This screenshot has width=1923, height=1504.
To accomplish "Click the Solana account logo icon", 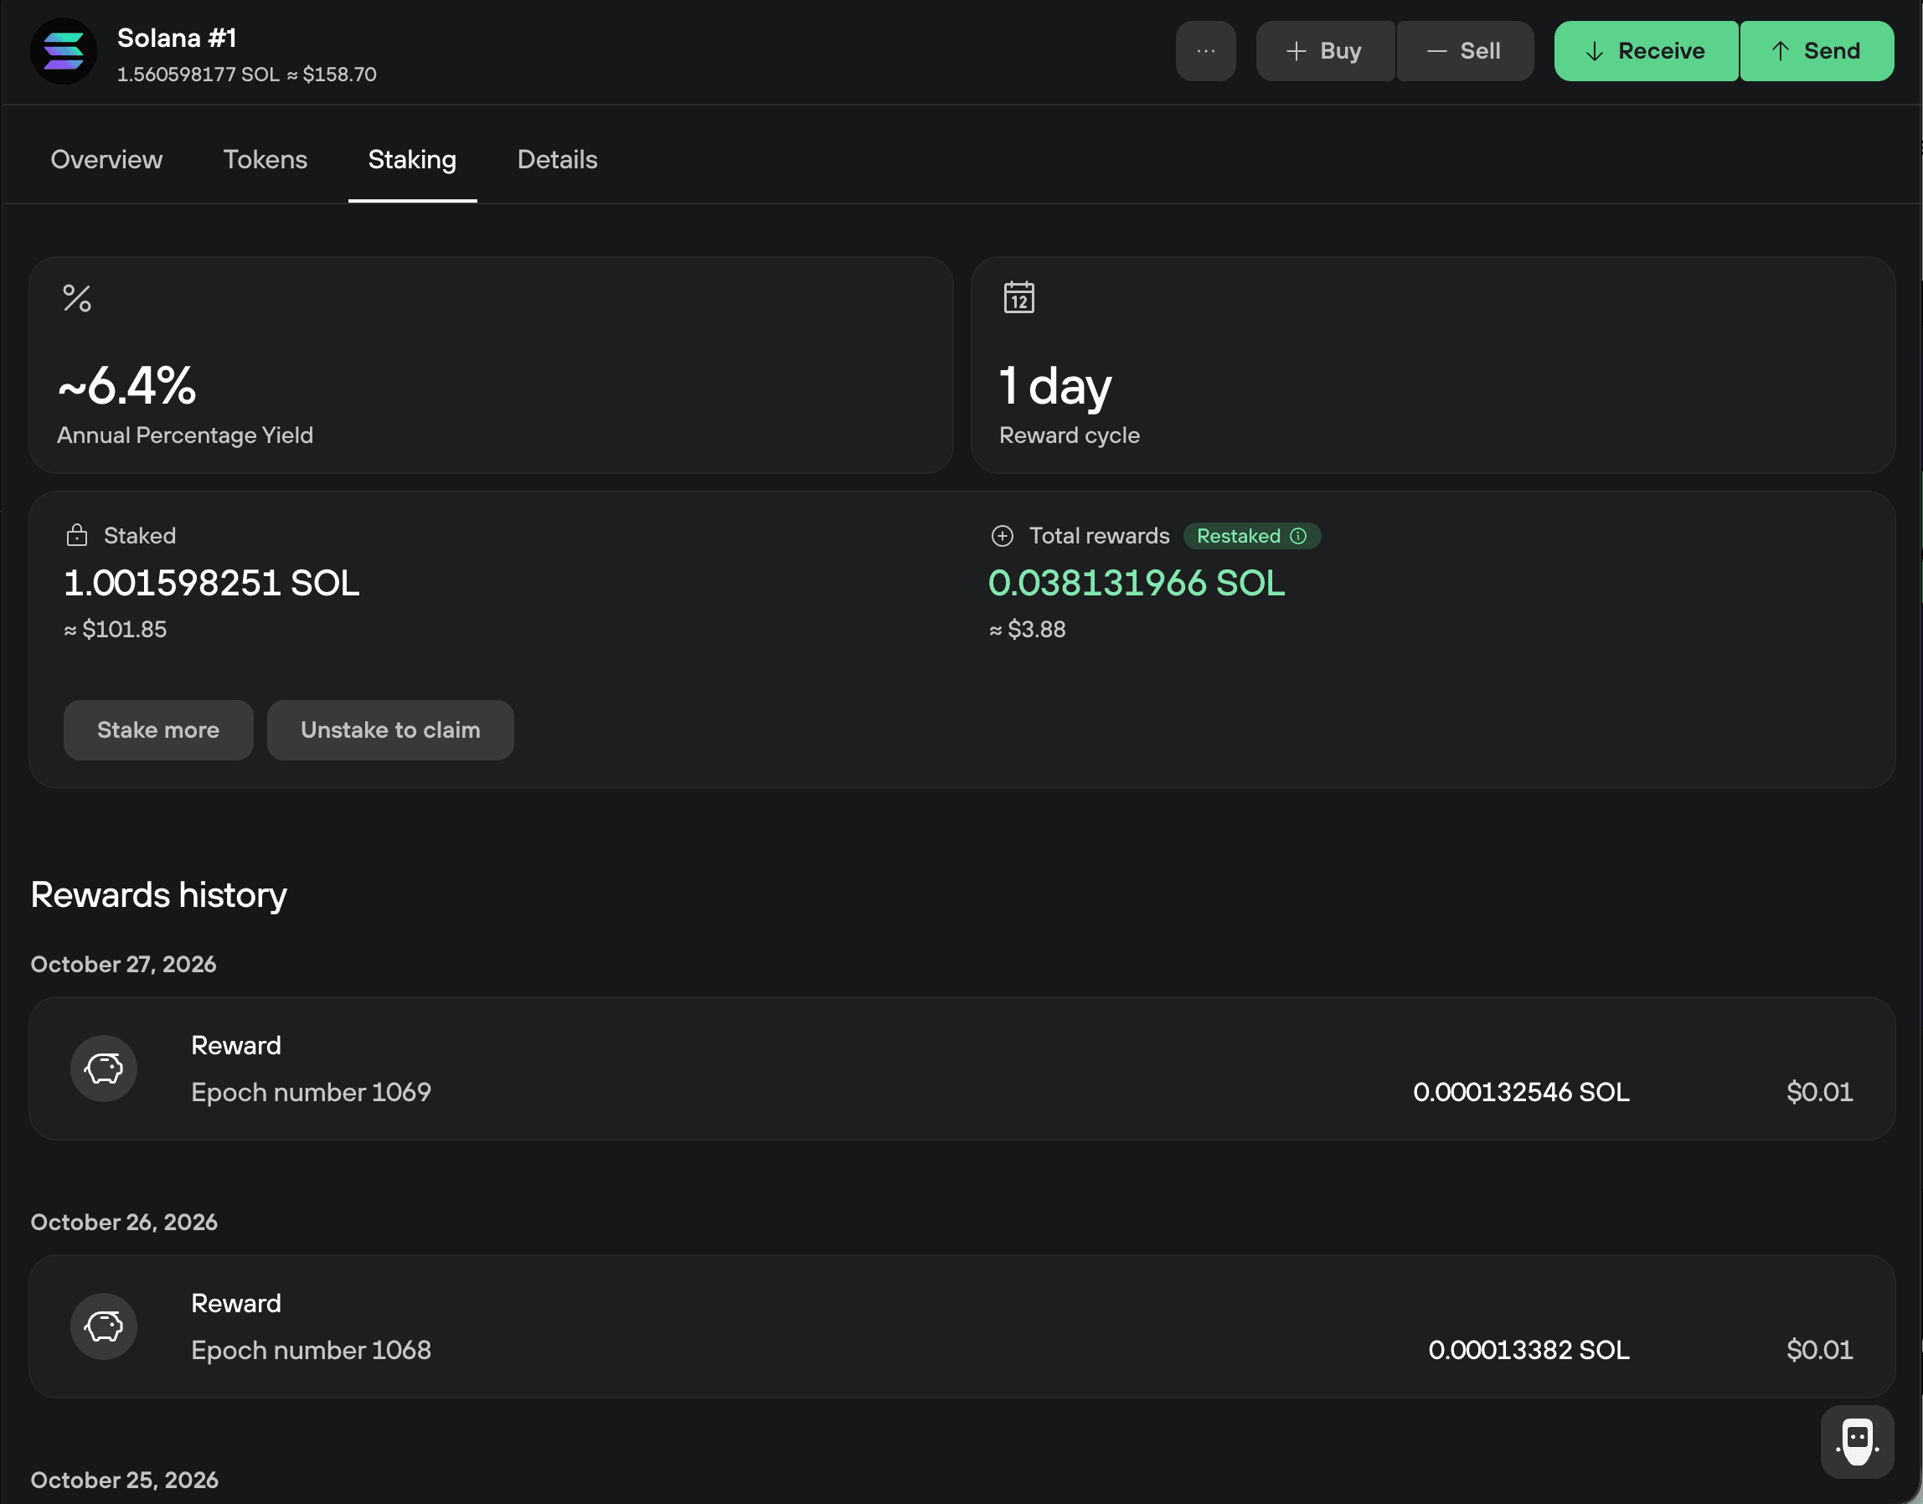I will [64, 51].
